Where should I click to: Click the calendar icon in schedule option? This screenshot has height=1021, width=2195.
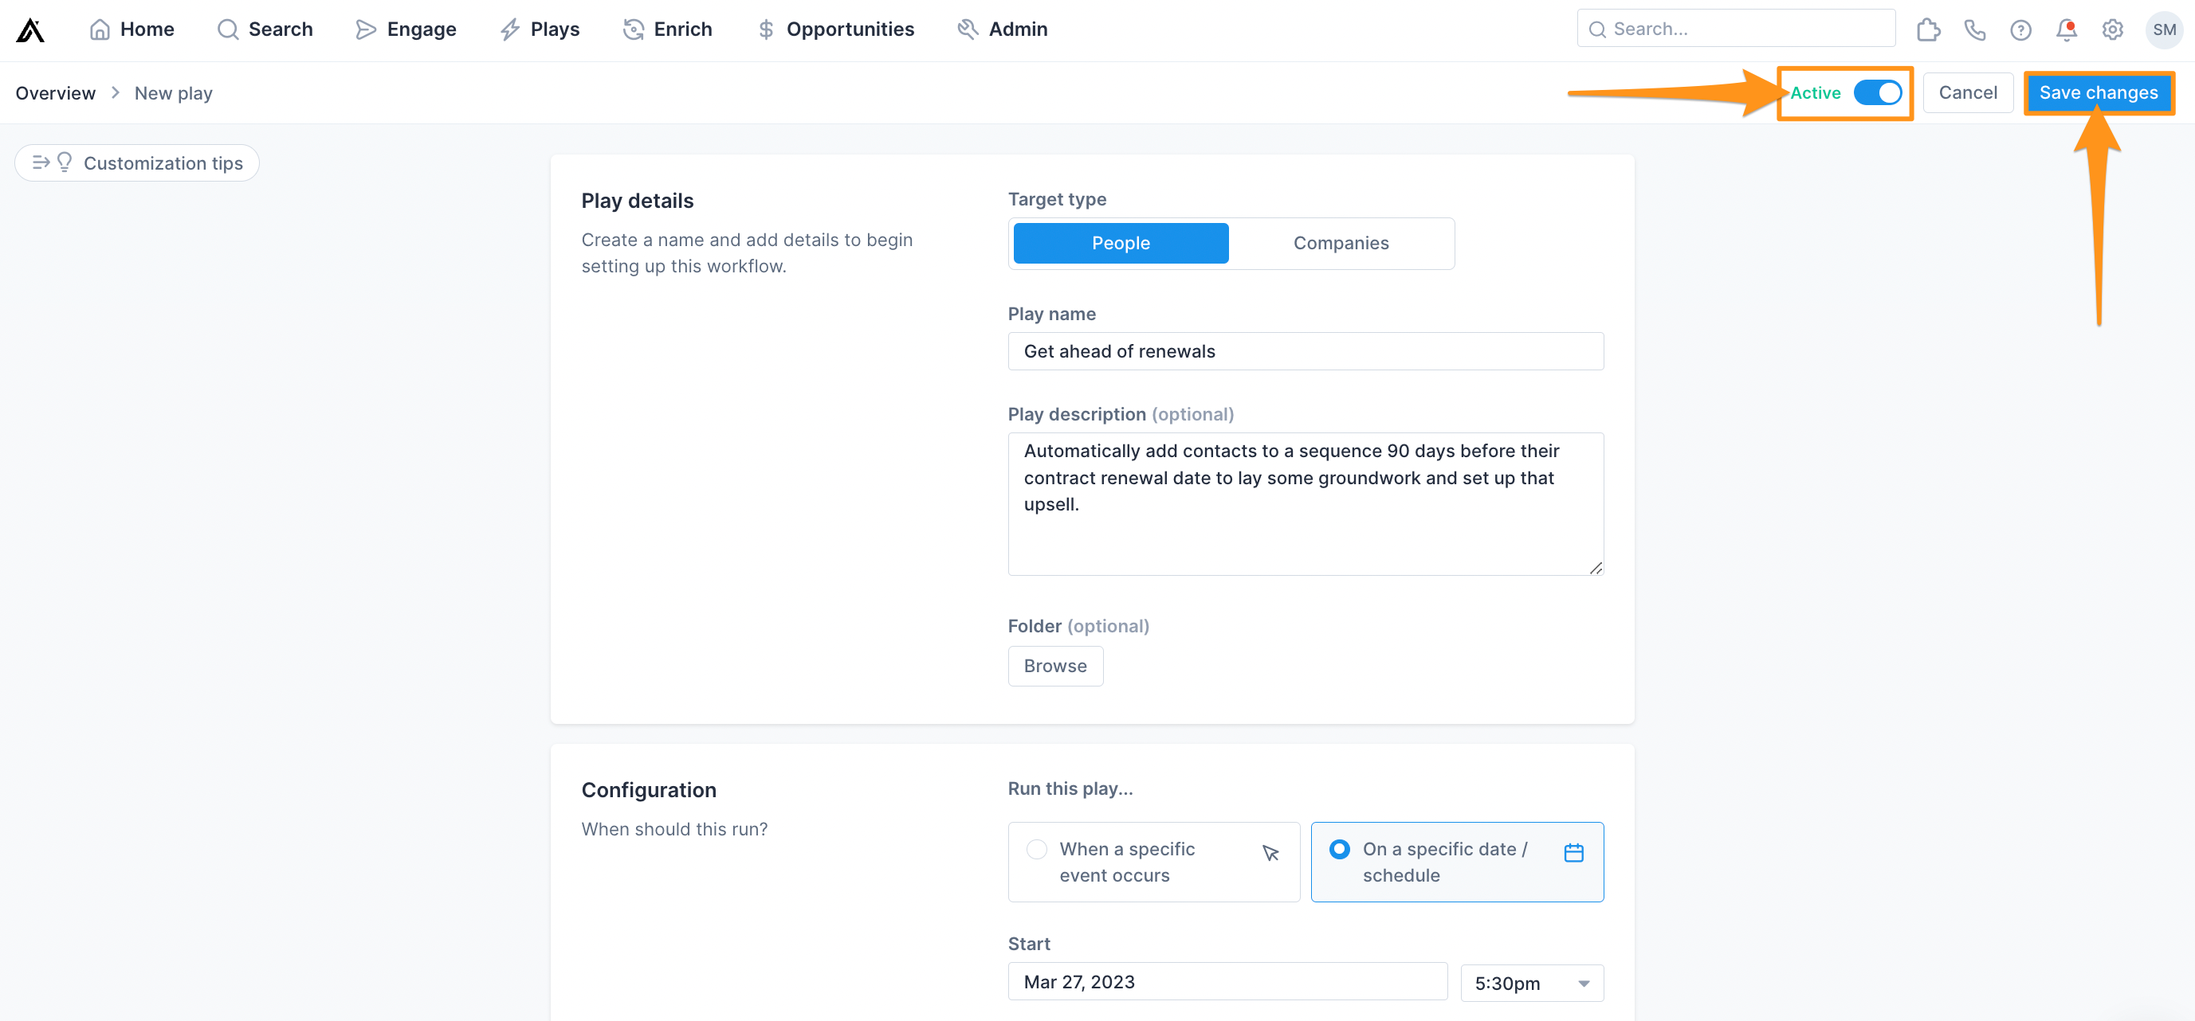pyautogui.click(x=1574, y=852)
